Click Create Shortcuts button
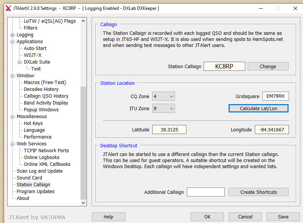The width and height of the screenshot is (303, 223). pyautogui.click(x=258, y=192)
